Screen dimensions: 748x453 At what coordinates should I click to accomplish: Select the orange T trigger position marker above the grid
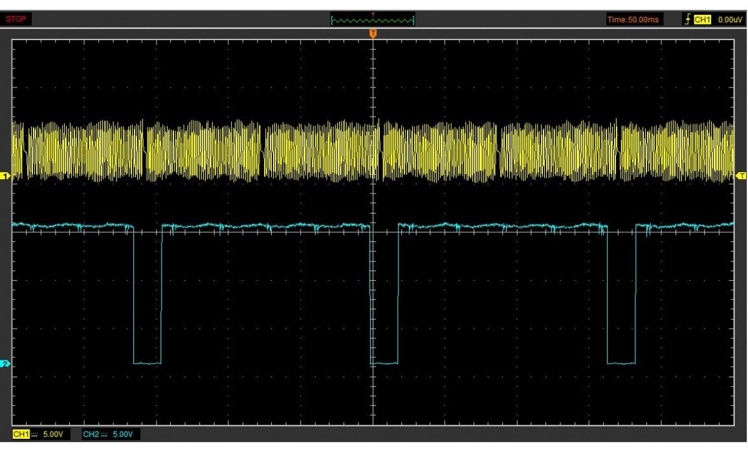pyautogui.click(x=373, y=33)
